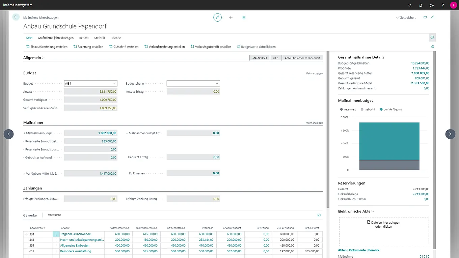Open the page in new window icon
The height and width of the screenshot is (258, 459).
point(425,17)
